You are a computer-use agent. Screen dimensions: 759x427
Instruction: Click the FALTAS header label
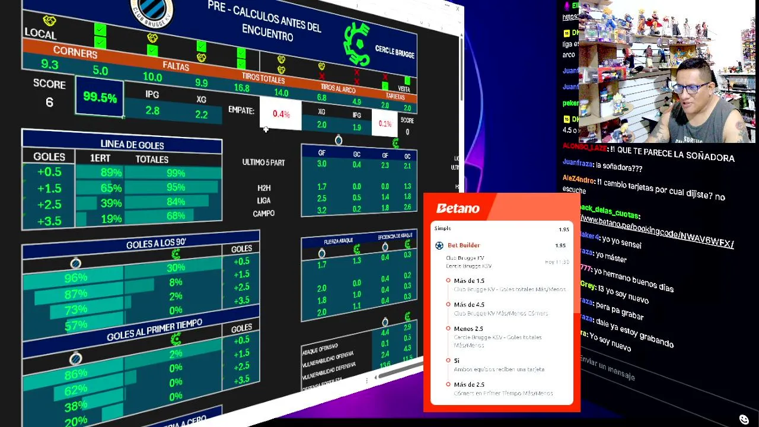click(x=176, y=66)
